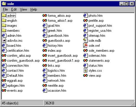
Task: Click the sole.mdb database icon
Action: coord(86,41)
